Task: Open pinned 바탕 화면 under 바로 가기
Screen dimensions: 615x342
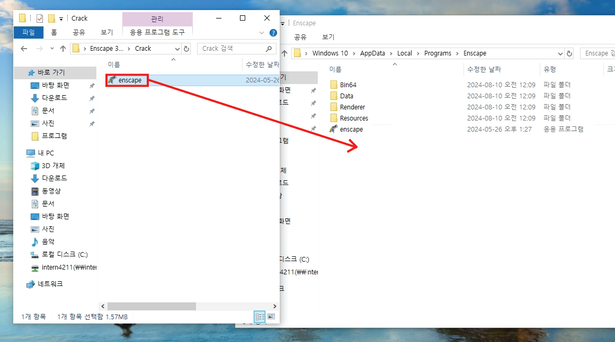Action: click(55, 85)
